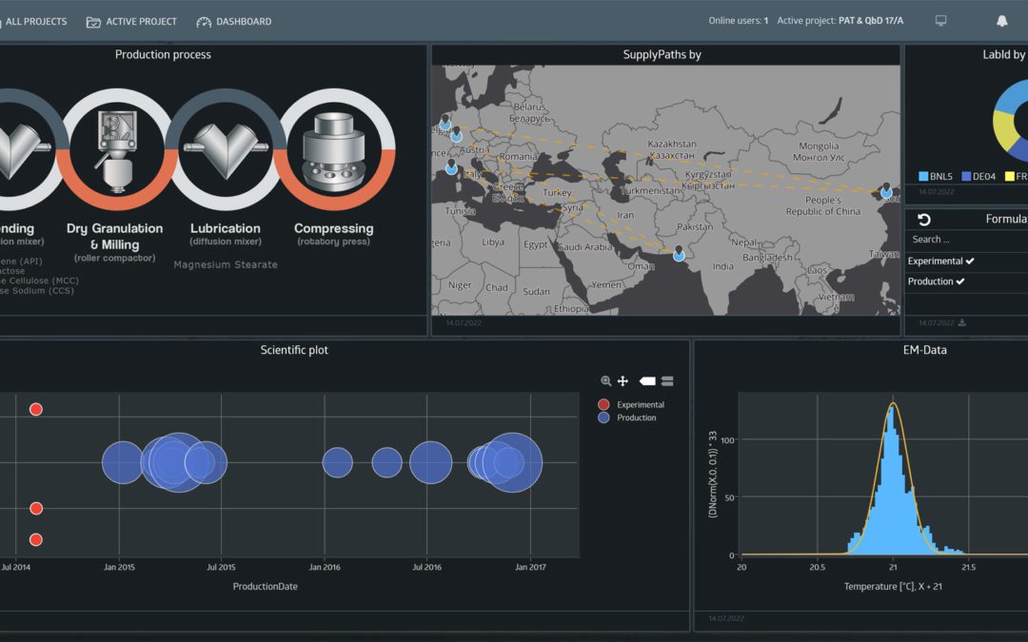This screenshot has height=642, width=1028.
Task: Click the ProductionDate axis label
Action: click(x=266, y=586)
